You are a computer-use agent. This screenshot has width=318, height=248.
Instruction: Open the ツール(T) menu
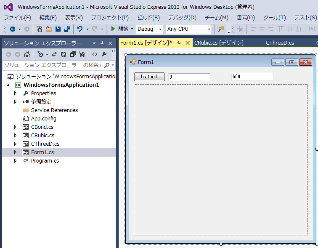274,18
